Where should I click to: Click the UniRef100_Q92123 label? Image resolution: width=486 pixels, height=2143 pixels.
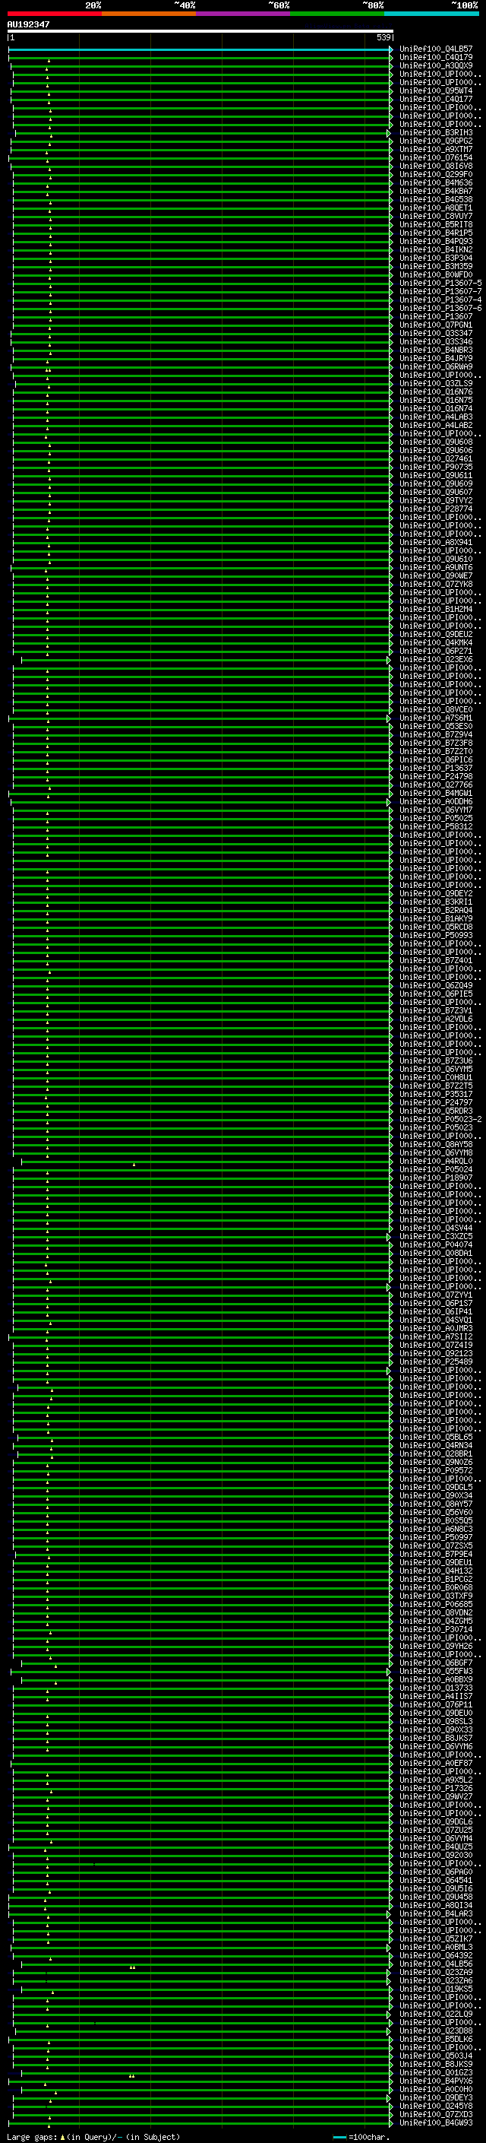[x=436, y=1353]
